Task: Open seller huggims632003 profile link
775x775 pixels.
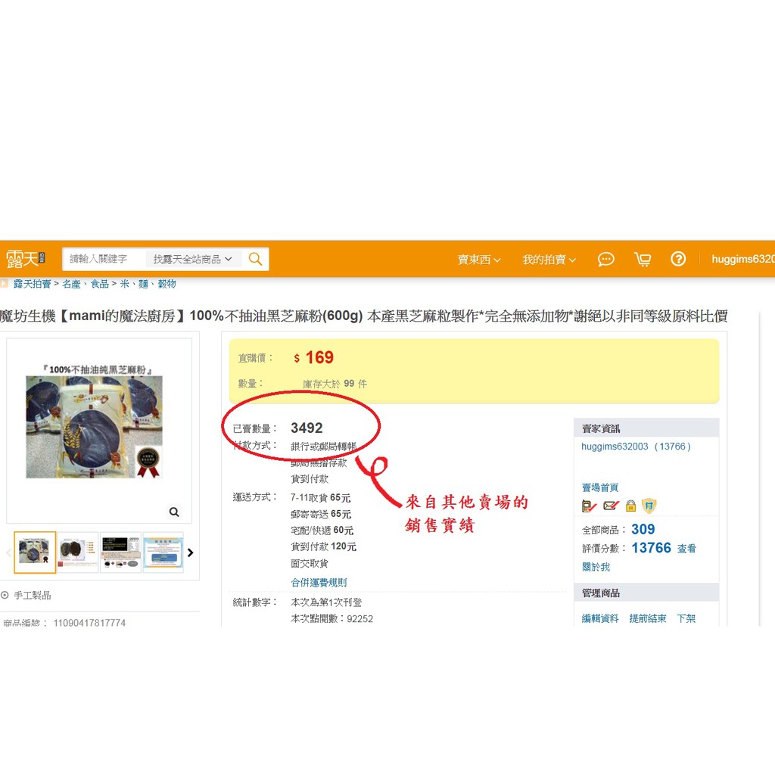Action: point(615,447)
